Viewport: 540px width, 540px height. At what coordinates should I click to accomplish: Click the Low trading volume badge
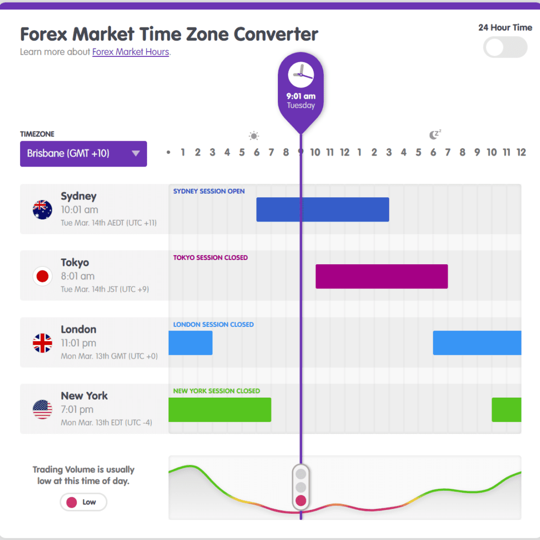pos(83,502)
